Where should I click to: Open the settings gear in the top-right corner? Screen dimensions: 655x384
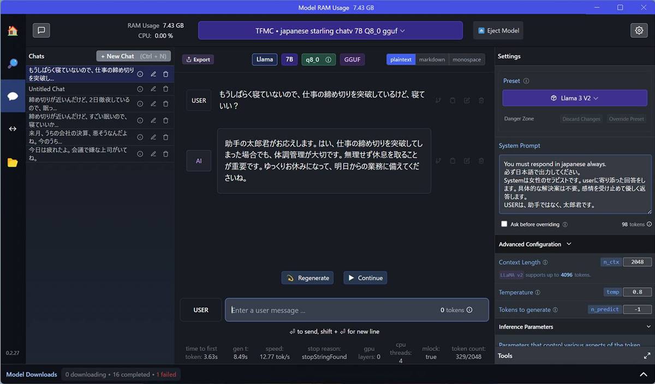click(x=639, y=31)
